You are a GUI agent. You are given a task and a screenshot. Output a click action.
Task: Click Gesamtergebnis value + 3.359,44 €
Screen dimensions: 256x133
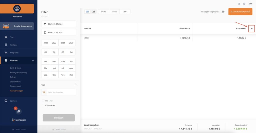pyautogui.click(x=240, y=129)
